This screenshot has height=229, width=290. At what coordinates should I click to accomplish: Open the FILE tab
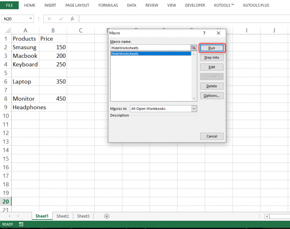[x=9, y=5]
